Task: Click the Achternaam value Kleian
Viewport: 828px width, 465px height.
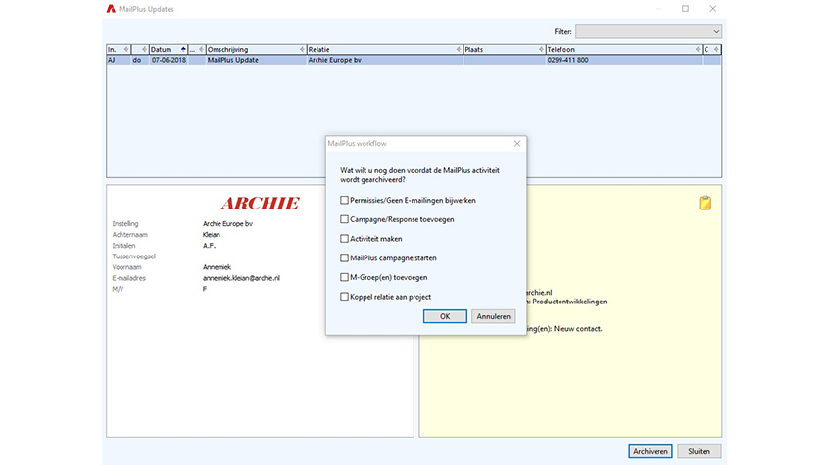Action: coord(212,234)
